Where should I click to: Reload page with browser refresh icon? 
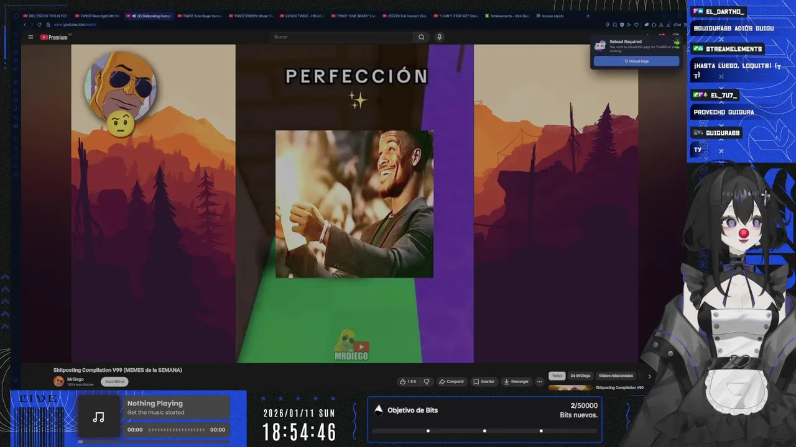[39, 25]
